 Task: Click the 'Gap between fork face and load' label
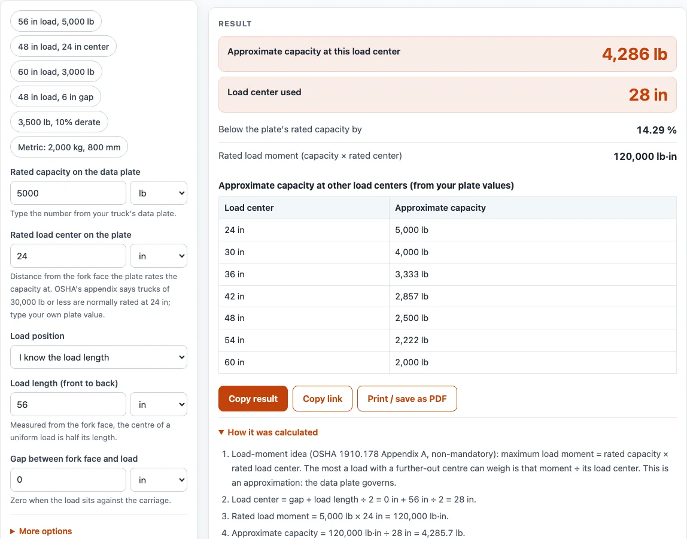74,459
